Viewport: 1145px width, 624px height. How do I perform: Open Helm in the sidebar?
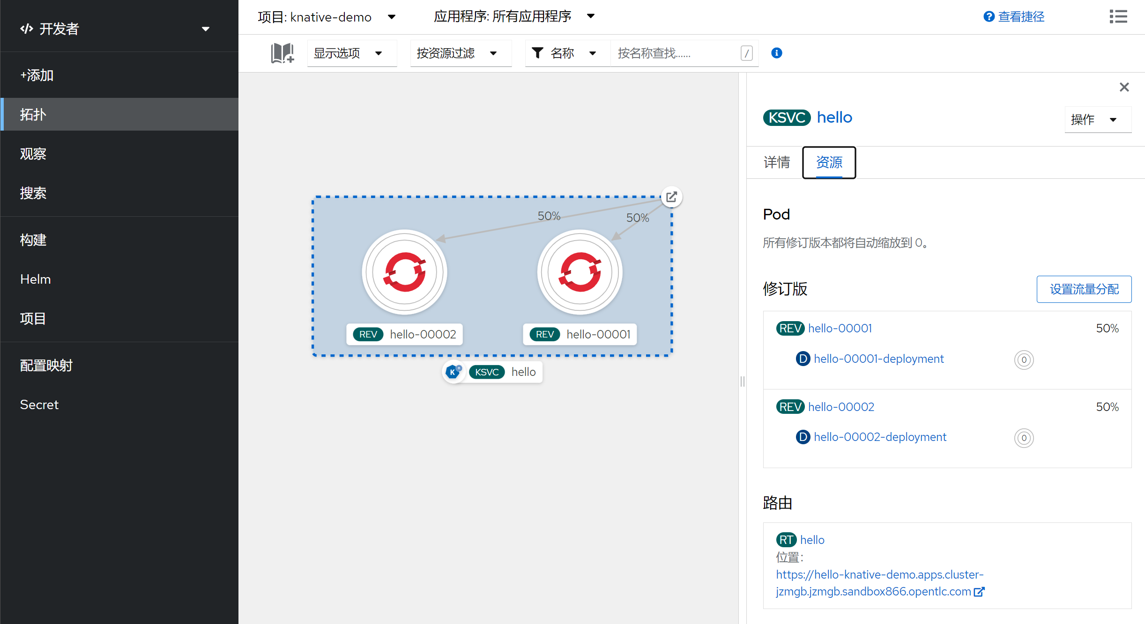point(119,279)
